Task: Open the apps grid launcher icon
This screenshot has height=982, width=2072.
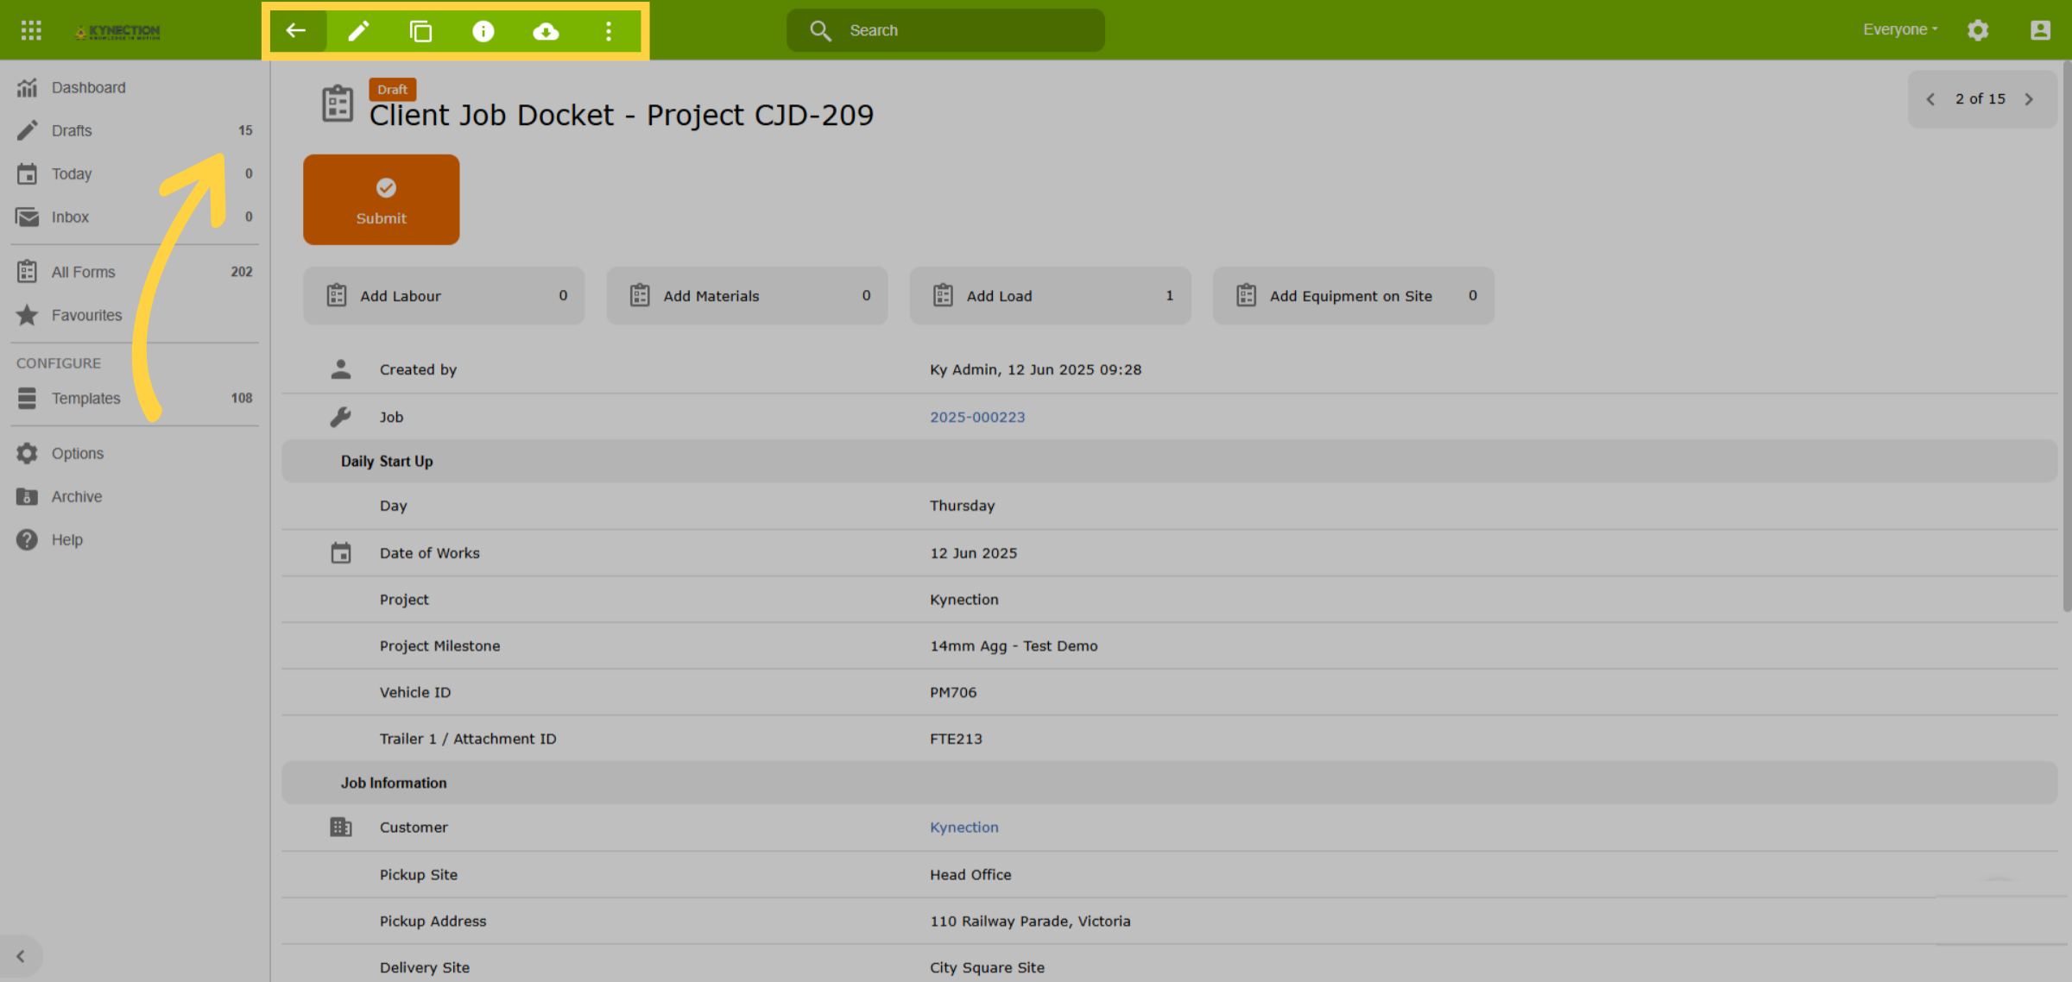Action: click(x=31, y=30)
